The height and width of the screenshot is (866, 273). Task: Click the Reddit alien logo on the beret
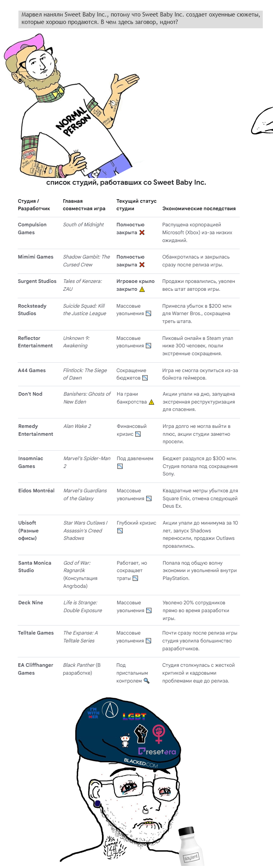125,741
